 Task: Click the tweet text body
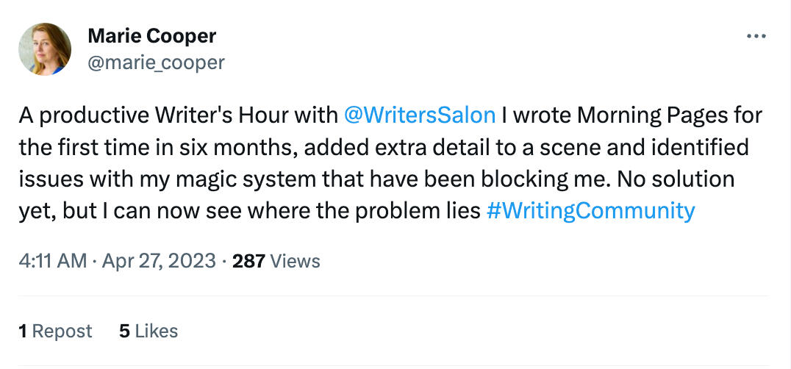click(x=382, y=163)
